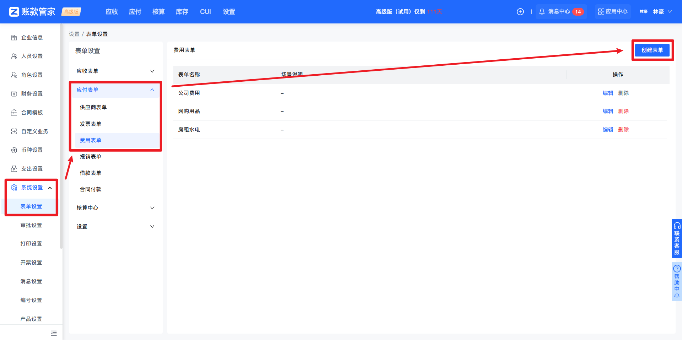The height and width of the screenshot is (340, 682).
Task: Click the 账款管家 logo icon
Action: (x=14, y=12)
